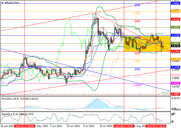
Task: Open the chart menu triangle beside #Ripple,Daily
Action: [x=2, y=3]
